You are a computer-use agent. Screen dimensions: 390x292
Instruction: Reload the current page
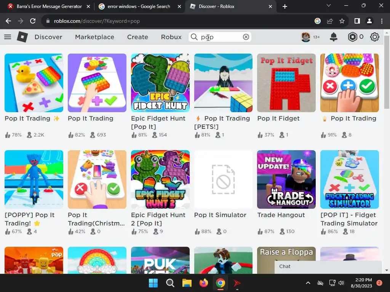[33, 21]
